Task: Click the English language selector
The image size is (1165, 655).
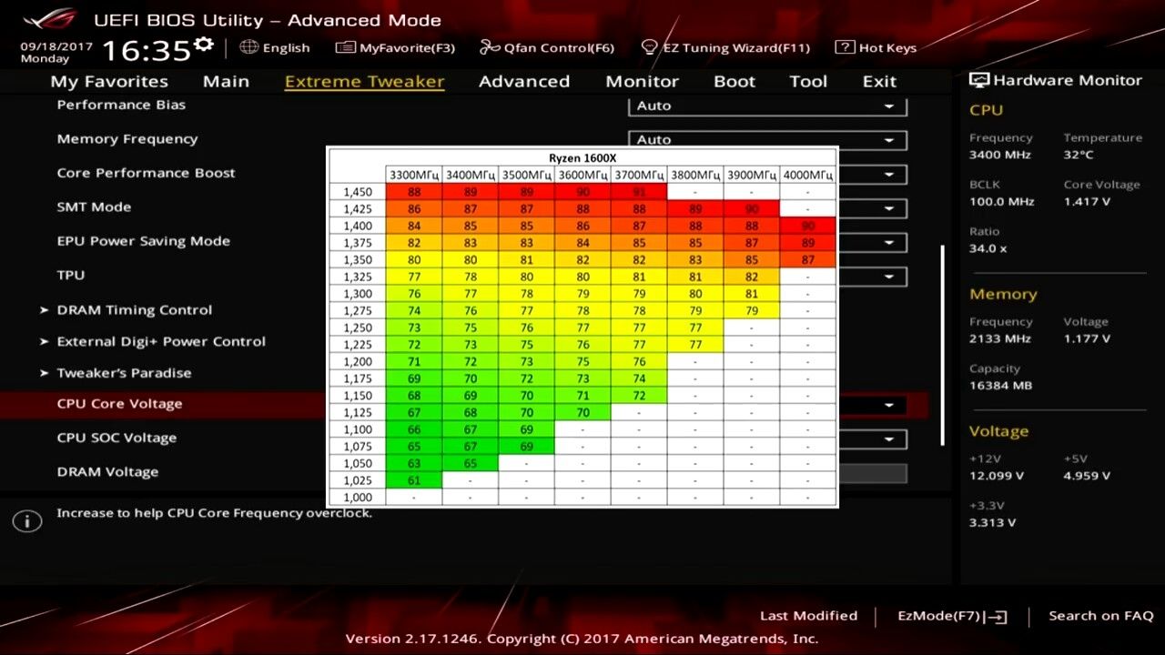Action: tap(275, 47)
